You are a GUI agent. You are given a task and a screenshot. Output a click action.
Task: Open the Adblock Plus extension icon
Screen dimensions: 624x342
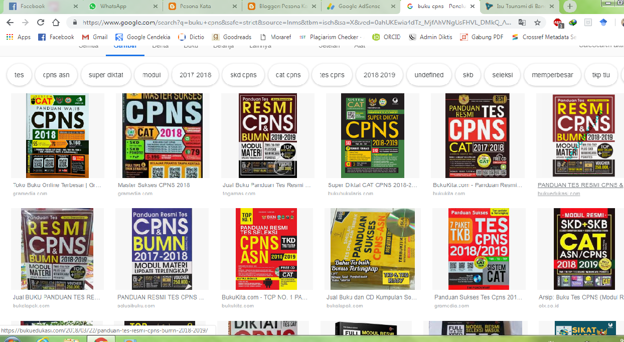point(558,23)
